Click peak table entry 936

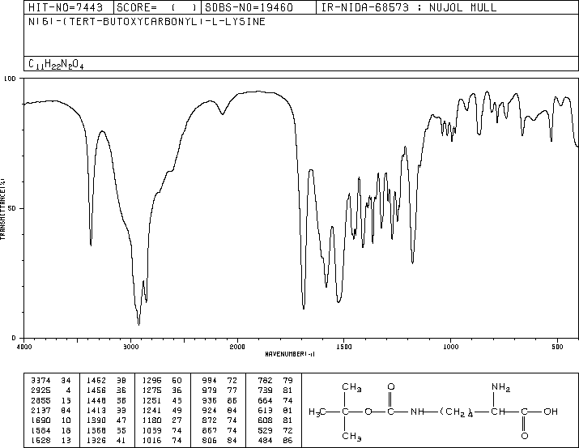click(219, 400)
